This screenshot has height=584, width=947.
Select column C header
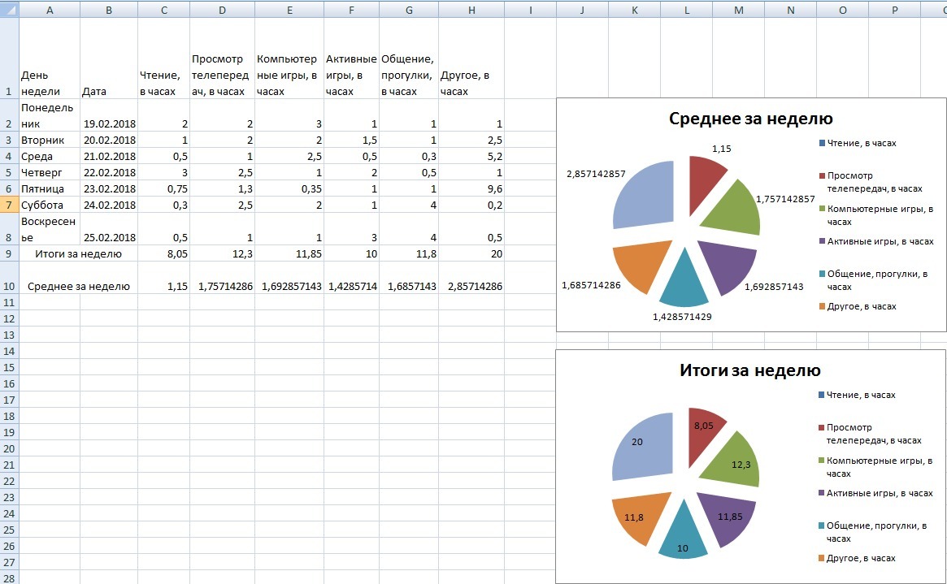click(x=165, y=10)
